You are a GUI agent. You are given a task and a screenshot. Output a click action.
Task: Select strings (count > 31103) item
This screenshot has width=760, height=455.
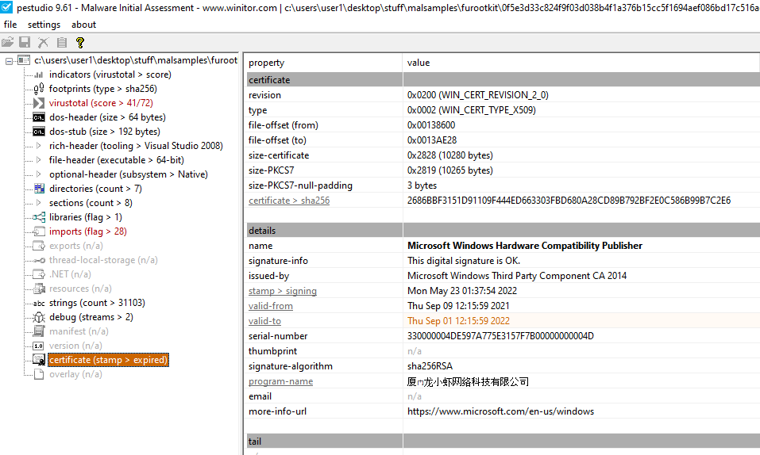click(x=97, y=303)
